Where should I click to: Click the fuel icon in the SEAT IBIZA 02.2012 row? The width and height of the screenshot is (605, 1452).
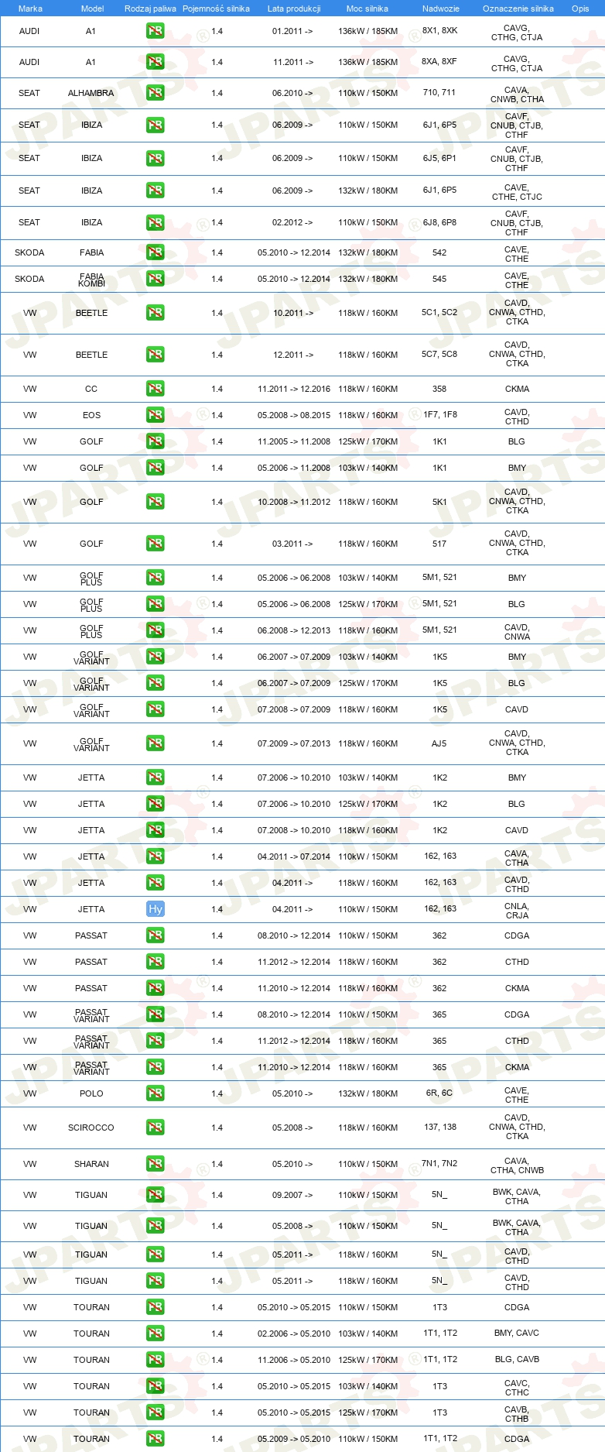156,222
